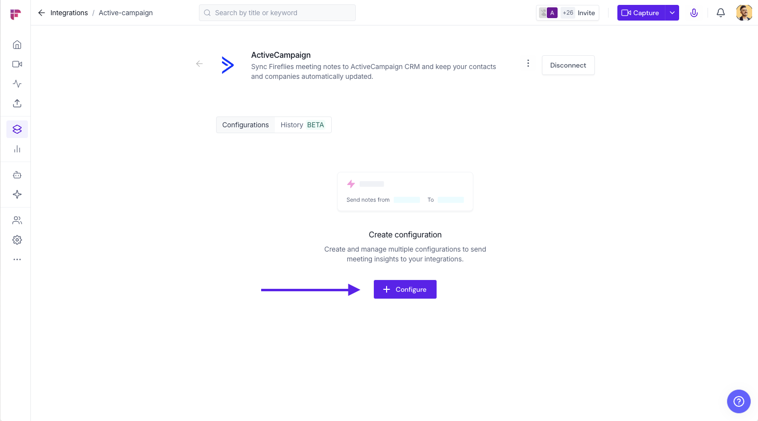Screen dimensions: 758x421
Task: Open the help question mark button
Action: [x=738, y=401]
